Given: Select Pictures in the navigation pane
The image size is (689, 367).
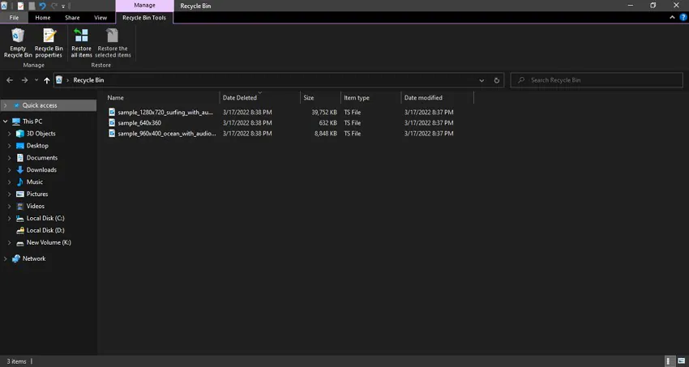Looking at the screenshot, I should click(x=37, y=194).
